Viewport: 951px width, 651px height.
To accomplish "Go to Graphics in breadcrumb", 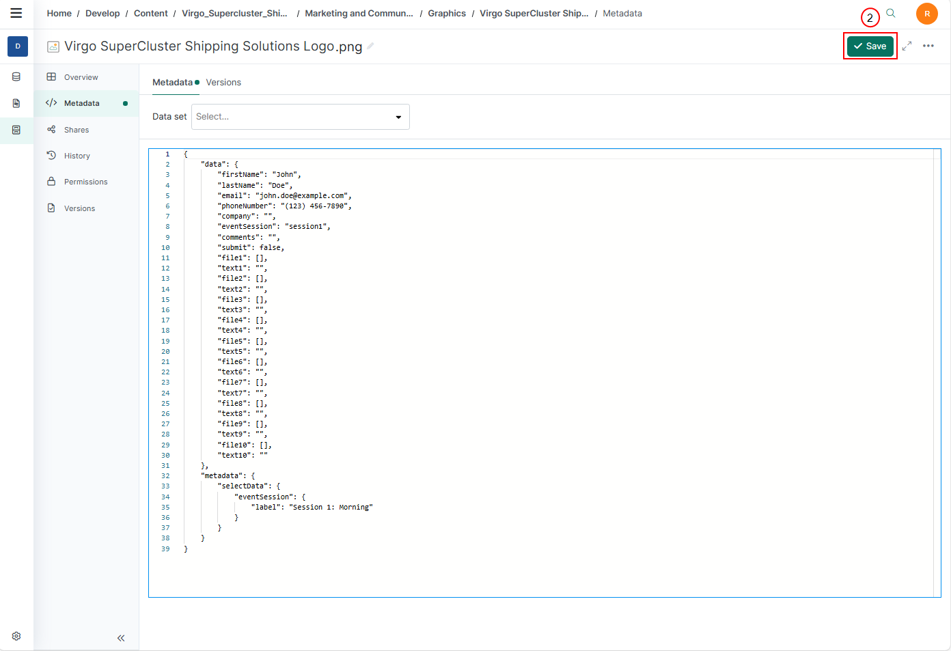I will (447, 14).
